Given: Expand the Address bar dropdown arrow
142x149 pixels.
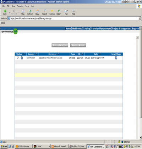Looking at the screenshot, I should coord(140,18).
